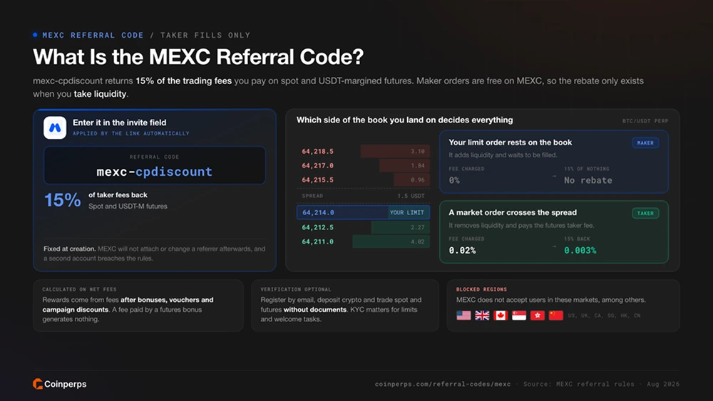The image size is (713, 401).
Task: Click the SPREAD label in order book
Action: pyautogui.click(x=312, y=196)
